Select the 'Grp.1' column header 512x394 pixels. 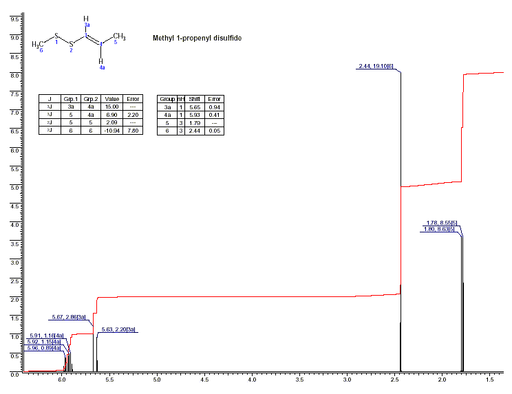[70, 99]
